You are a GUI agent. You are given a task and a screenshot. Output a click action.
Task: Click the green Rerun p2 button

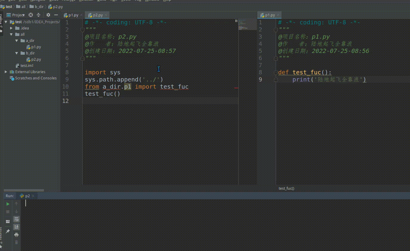tap(8, 204)
